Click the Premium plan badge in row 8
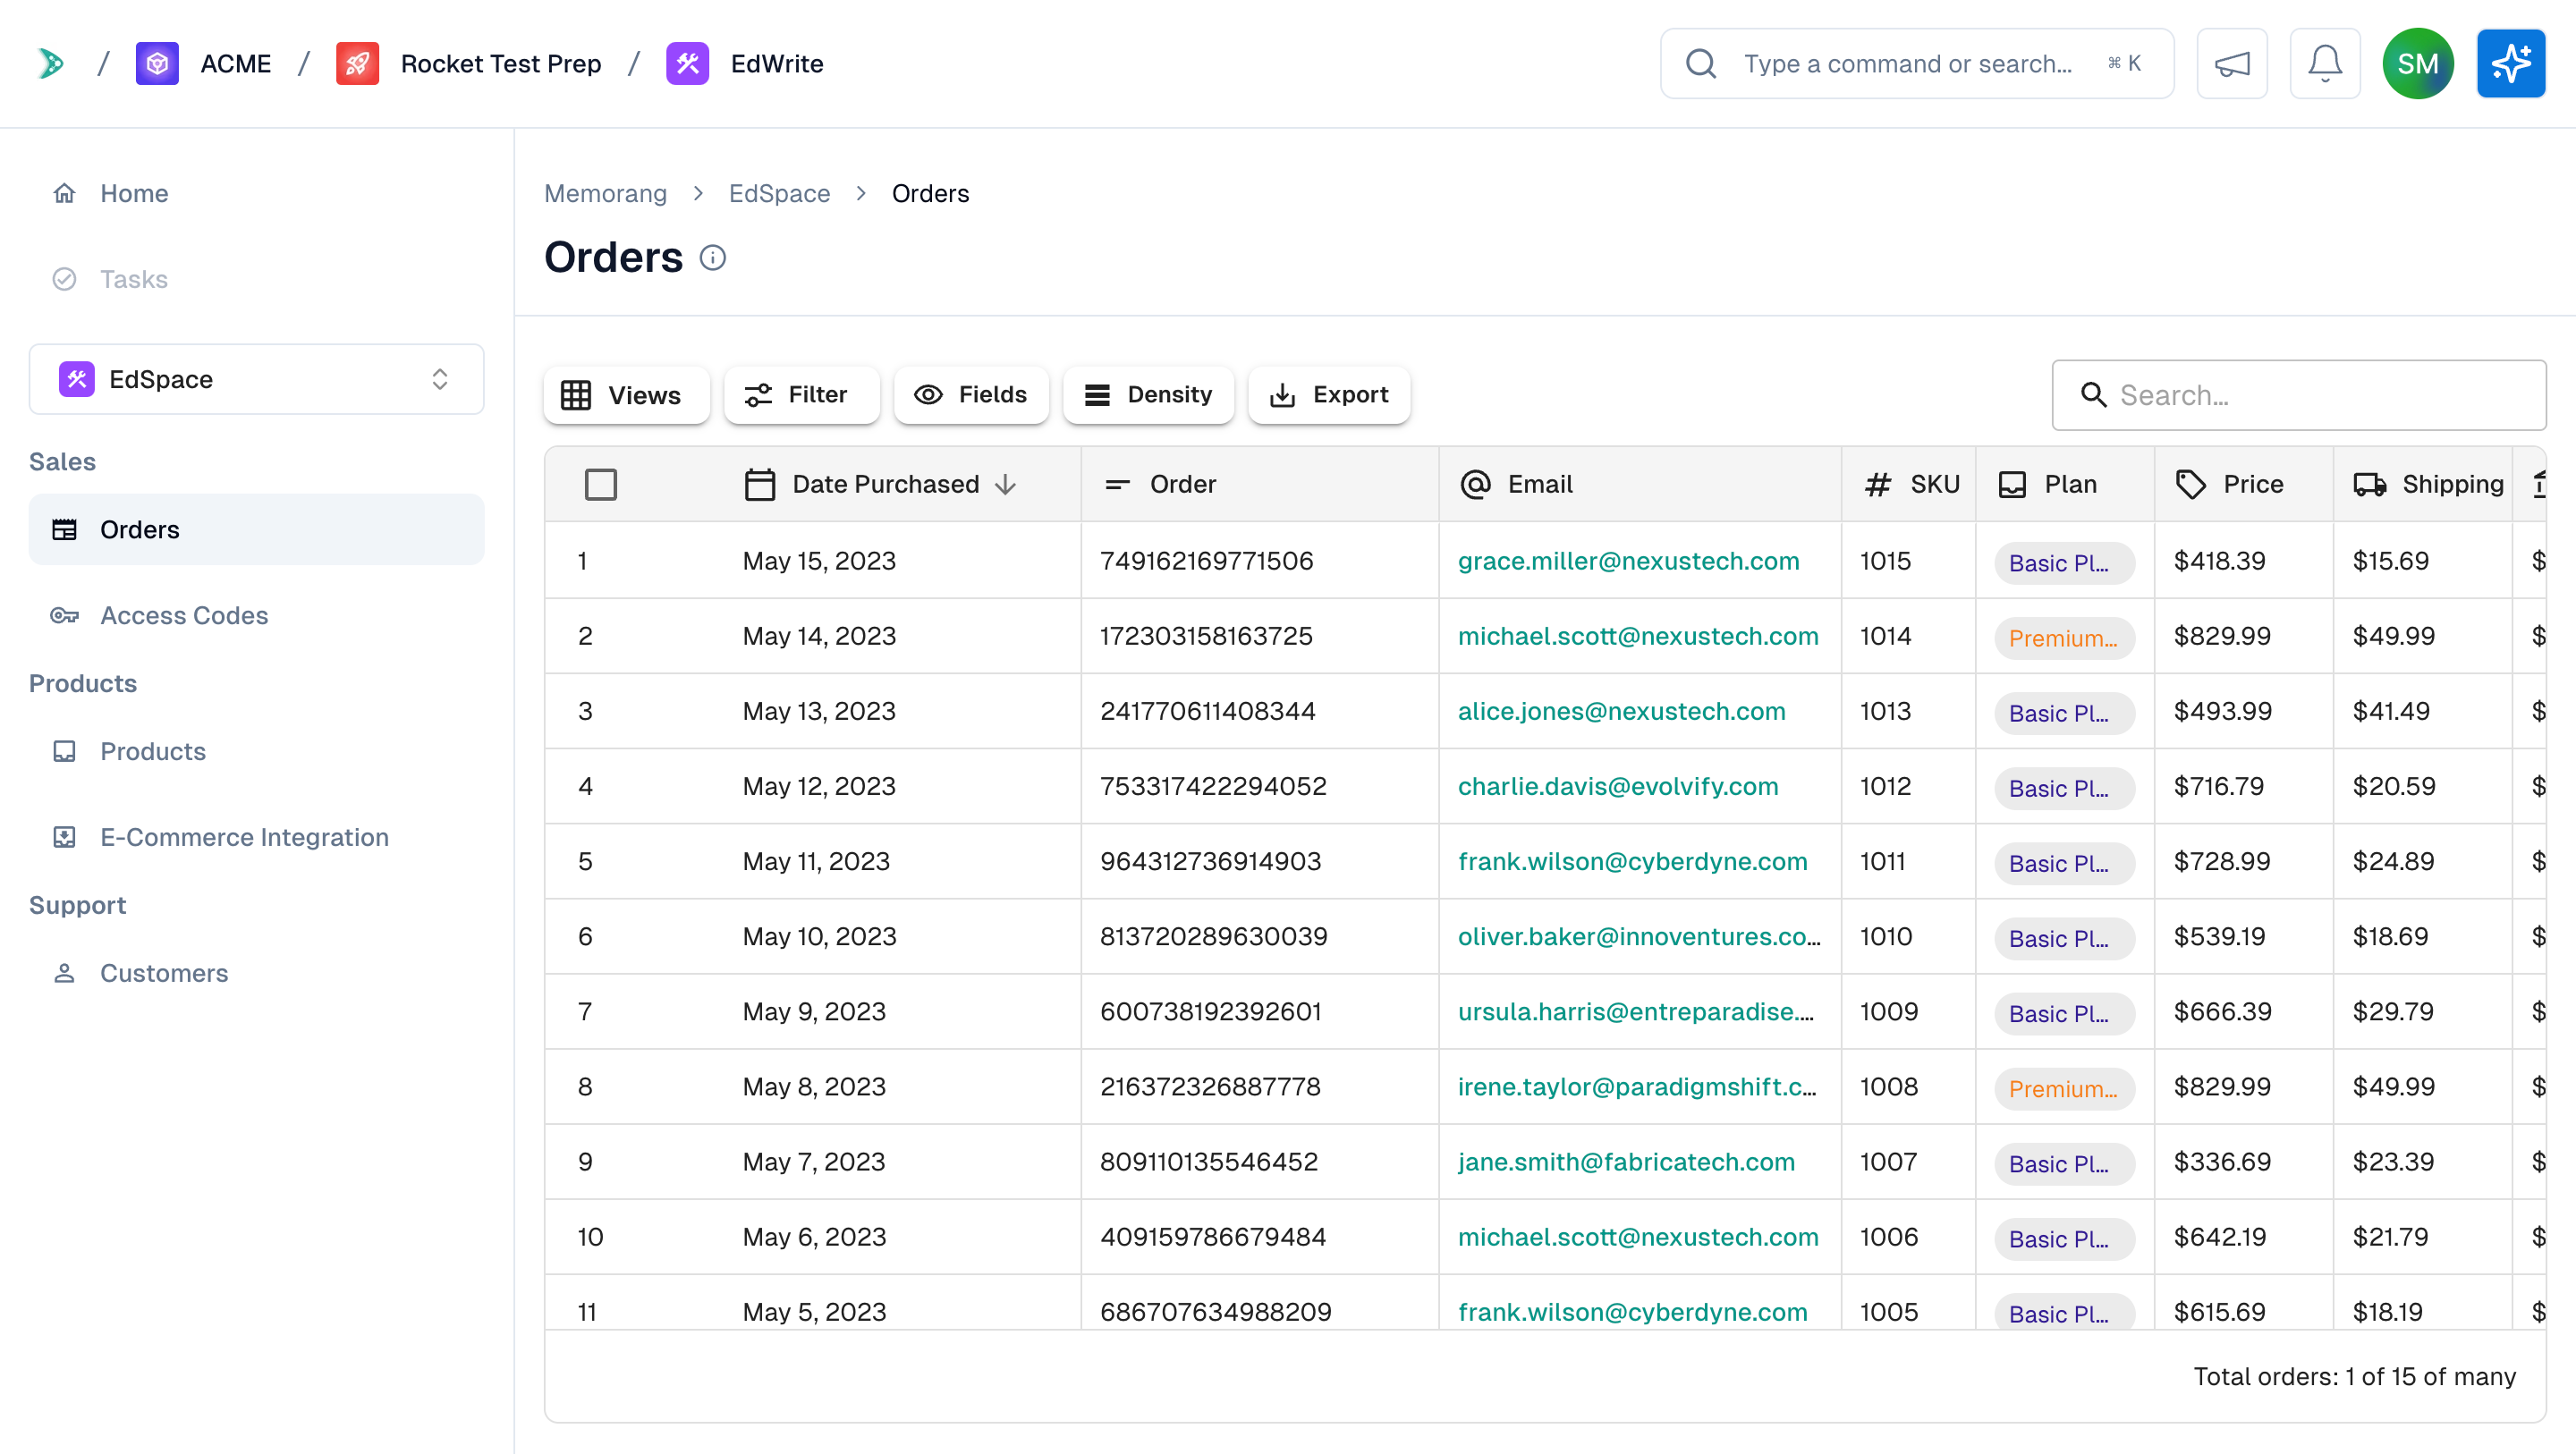Viewport: 2576px width, 1454px height. click(x=2064, y=1088)
